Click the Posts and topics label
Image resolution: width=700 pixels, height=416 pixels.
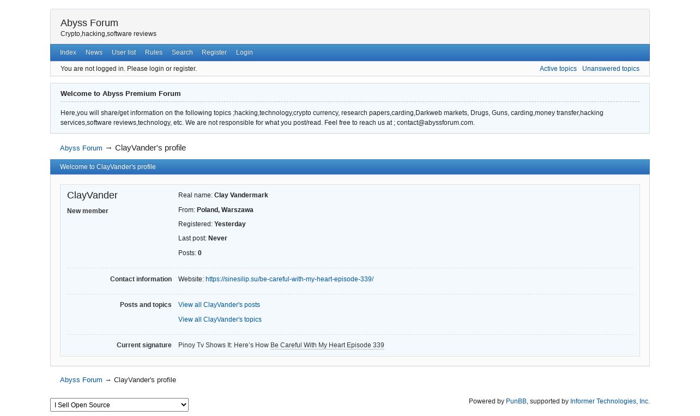(146, 305)
